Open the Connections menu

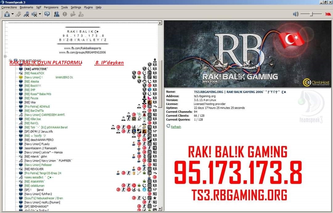pyautogui.click(x=9, y=7)
